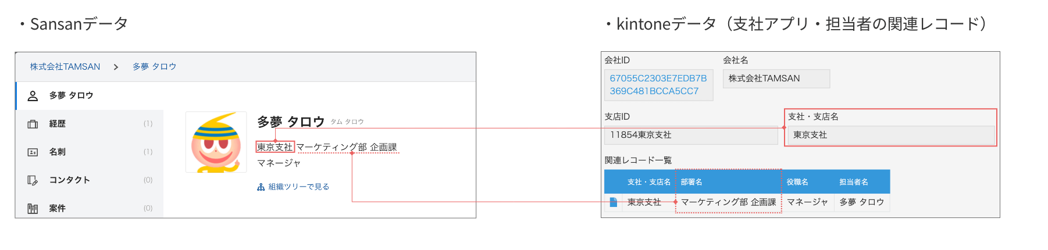Select the マネージャ cell in related records
Viewport: 1048px width, 250px height.
807,202
